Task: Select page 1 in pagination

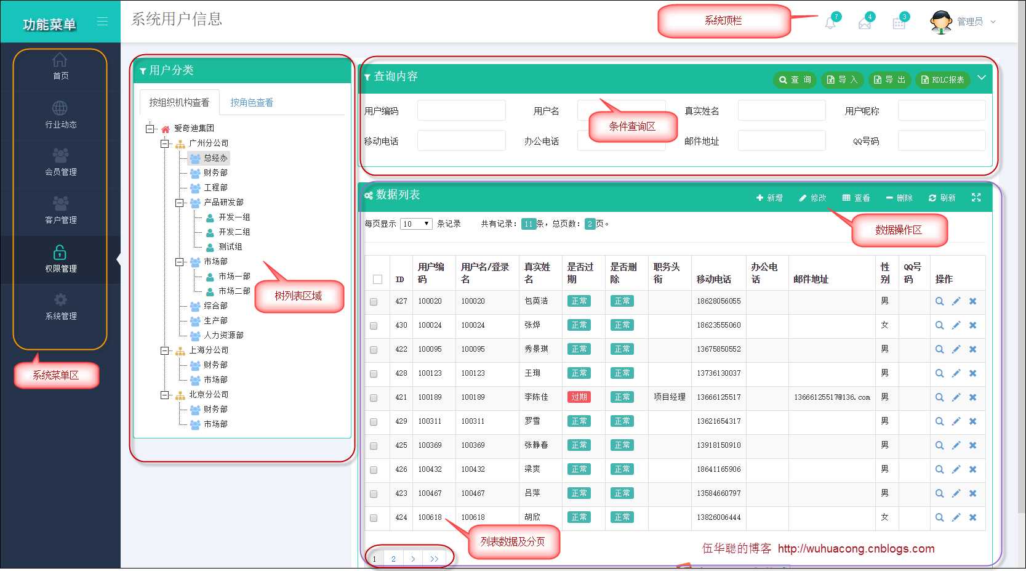Action: pos(374,559)
